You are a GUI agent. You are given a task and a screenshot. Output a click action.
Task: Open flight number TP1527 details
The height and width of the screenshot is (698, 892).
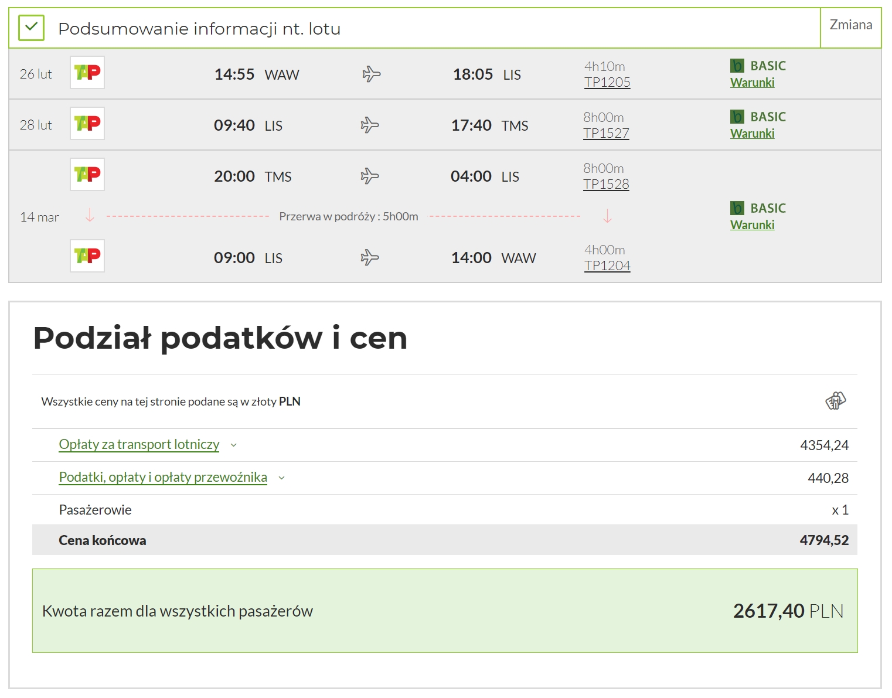click(606, 133)
